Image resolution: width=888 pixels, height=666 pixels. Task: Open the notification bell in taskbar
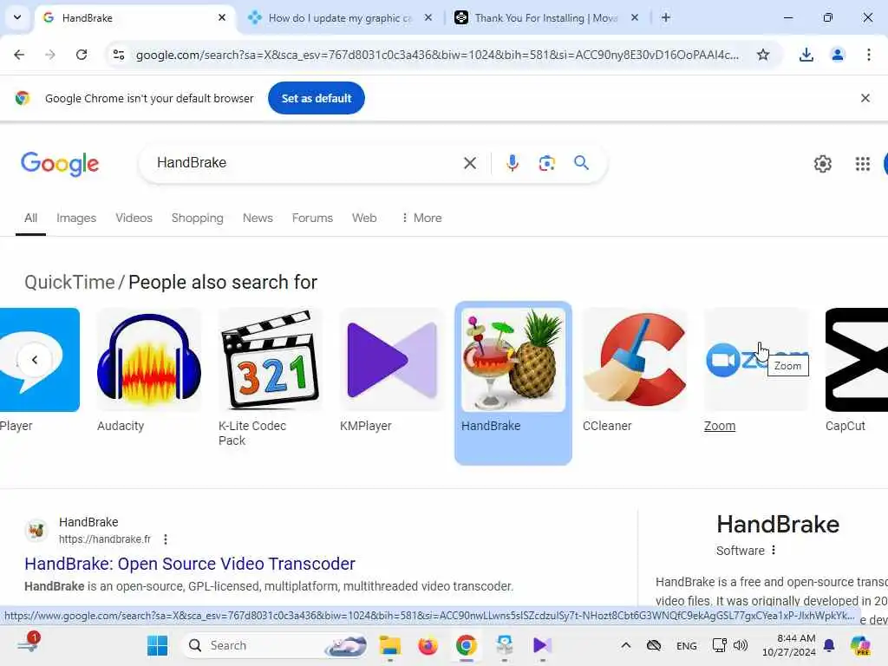pyautogui.click(x=828, y=645)
